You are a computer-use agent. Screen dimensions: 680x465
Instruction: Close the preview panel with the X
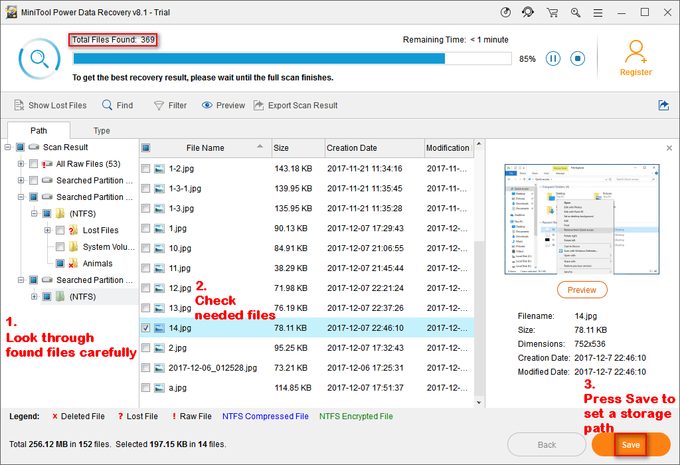tap(669, 148)
